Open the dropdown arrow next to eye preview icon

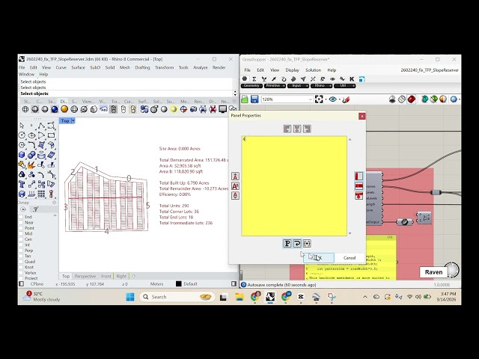coord(339,99)
